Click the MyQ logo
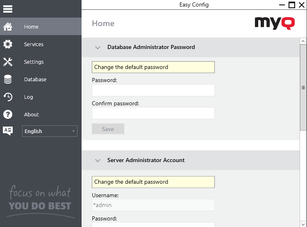The width and height of the screenshot is (307, 227). [x=274, y=23]
